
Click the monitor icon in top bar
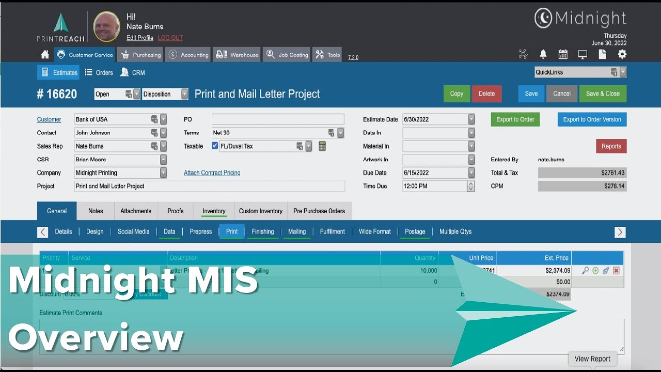click(x=583, y=54)
